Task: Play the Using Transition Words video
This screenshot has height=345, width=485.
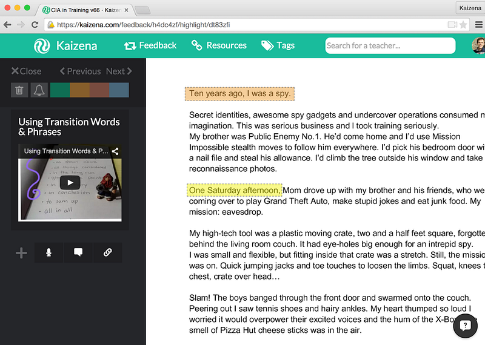Action: [70, 182]
